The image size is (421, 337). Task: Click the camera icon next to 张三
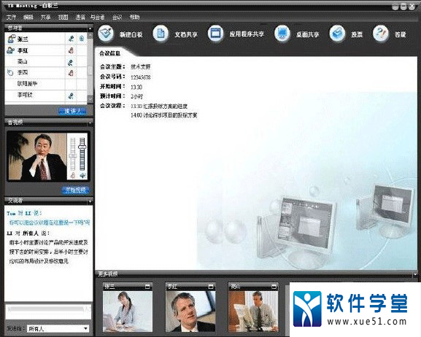(x=82, y=39)
